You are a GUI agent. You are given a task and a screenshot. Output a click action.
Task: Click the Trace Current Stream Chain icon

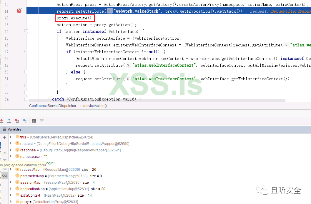(x=42, y=121)
